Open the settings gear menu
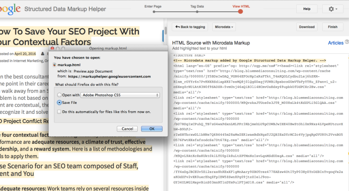This screenshot has height=191, width=349. (x=333, y=9)
